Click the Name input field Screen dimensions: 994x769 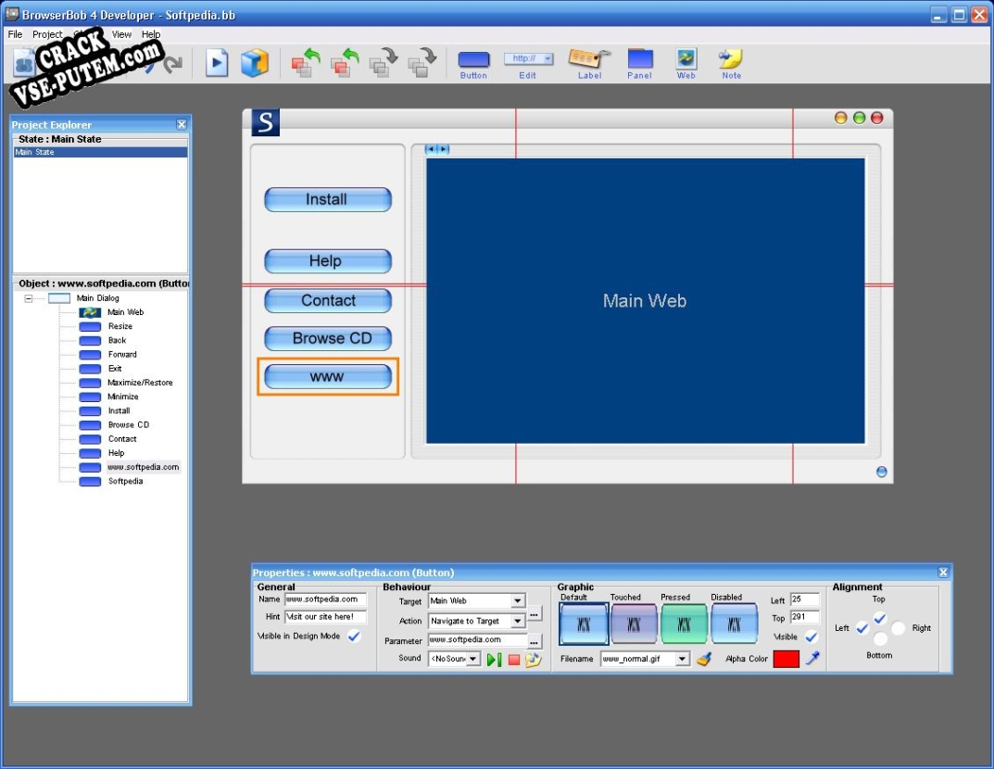(x=325, y=599)
